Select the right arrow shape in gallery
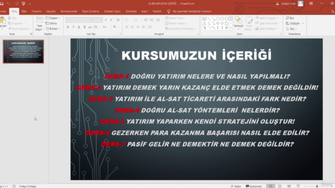Image resolution: width=335 pixels, height=188 pixels. tap(218, 23)
